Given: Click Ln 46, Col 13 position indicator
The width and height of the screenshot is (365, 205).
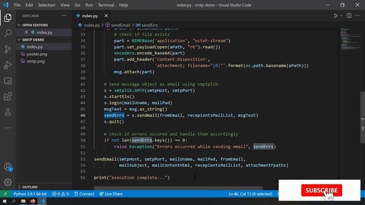Looking at the screenshot, I should [x=250, y=194].
